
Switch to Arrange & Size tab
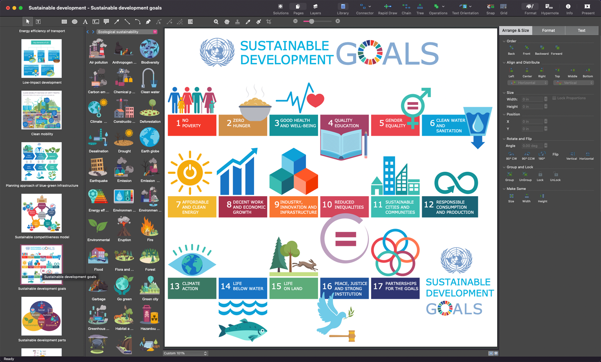(x=515, y=30)
